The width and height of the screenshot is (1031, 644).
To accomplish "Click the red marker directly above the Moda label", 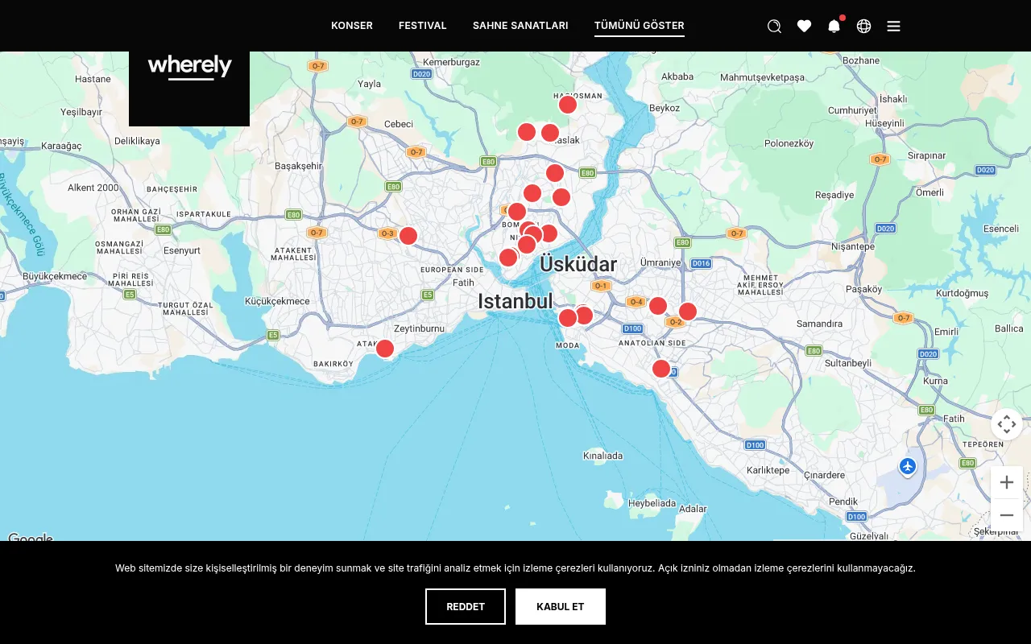I will pyautogui.click(x=568, y=318).
